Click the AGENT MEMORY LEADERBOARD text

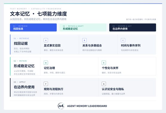tap(87, 106)
